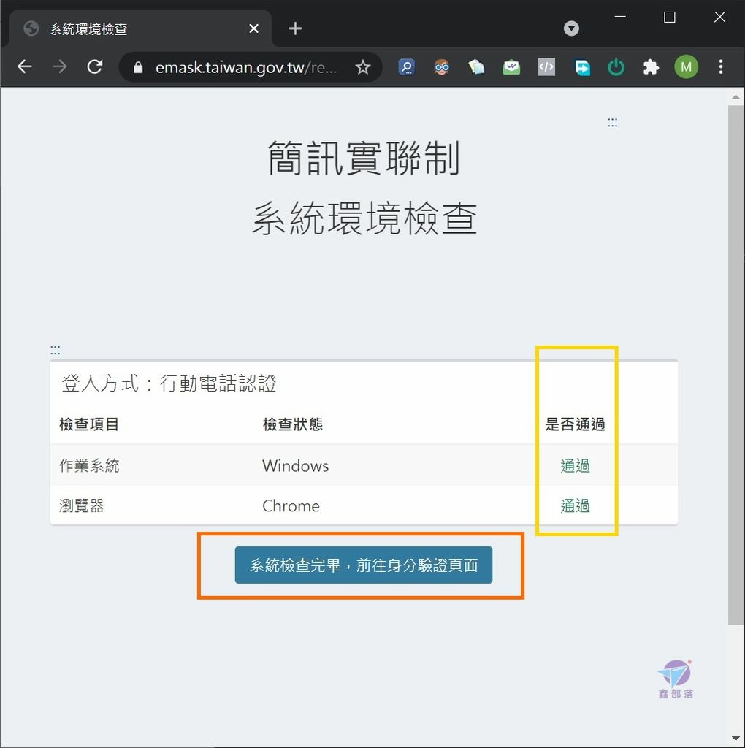745x748 pixels.
Task: Click 系統檢查完畢，前往身分驗證頁面 button
Action: (x=364, y=565)
